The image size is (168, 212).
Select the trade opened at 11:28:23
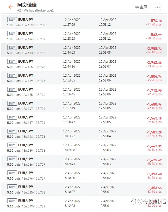click(x=84, y=36)
